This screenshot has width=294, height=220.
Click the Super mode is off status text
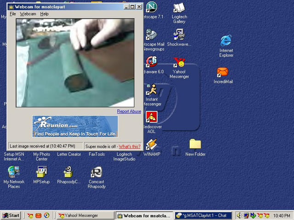pos(101,147)
